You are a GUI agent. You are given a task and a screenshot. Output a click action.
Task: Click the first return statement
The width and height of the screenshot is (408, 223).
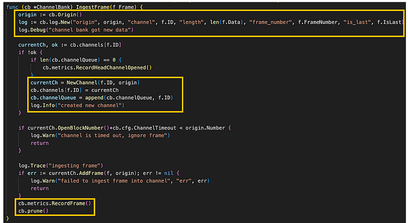coord(40,143)
